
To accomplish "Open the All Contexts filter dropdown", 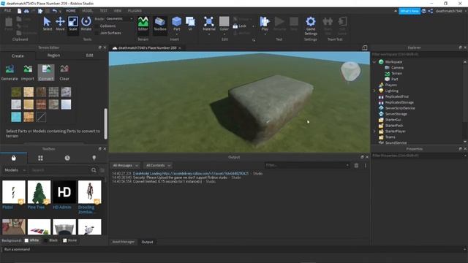I will (158, 165).
